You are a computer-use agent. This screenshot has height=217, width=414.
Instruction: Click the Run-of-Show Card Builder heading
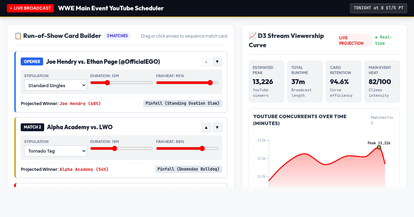pos(58,36)
